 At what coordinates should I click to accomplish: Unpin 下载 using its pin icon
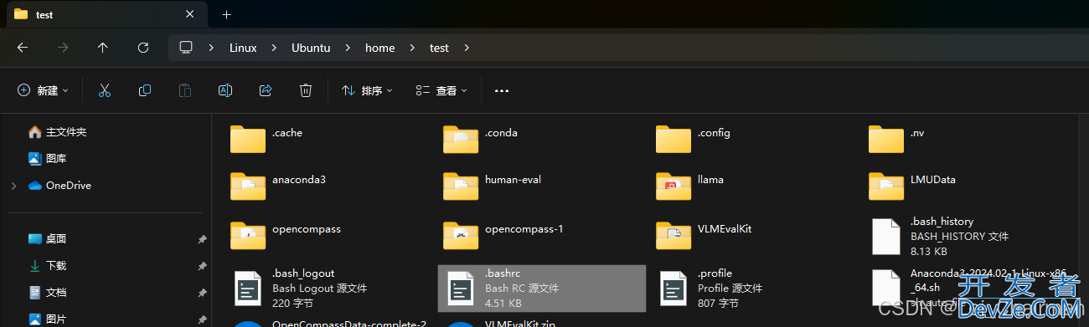click(202, 266)
